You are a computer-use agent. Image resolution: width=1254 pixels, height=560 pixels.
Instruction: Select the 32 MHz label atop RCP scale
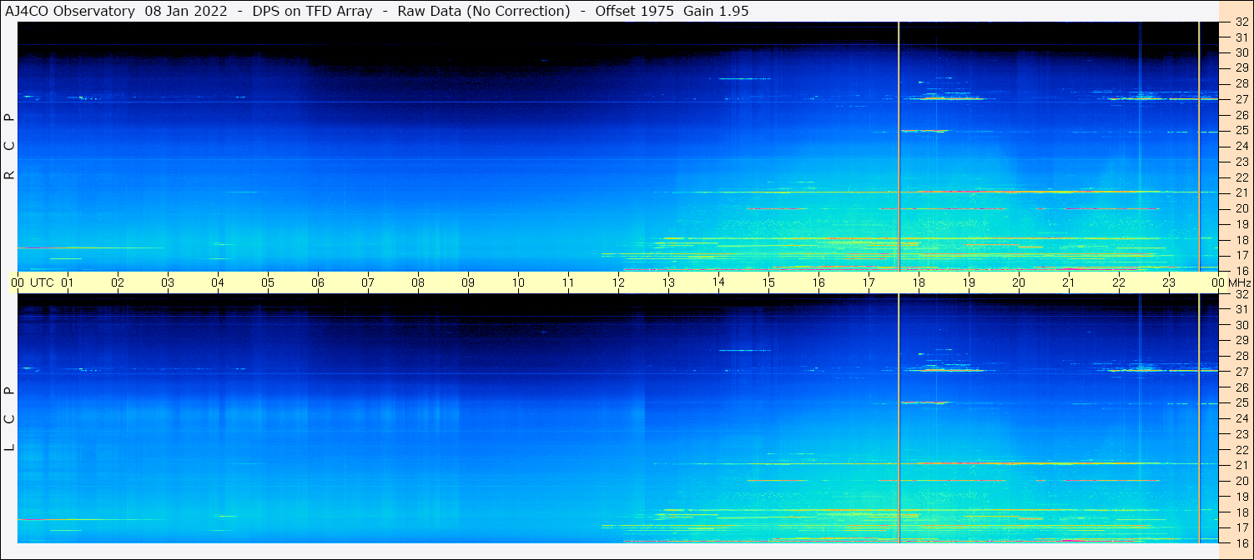[1241, 22]
